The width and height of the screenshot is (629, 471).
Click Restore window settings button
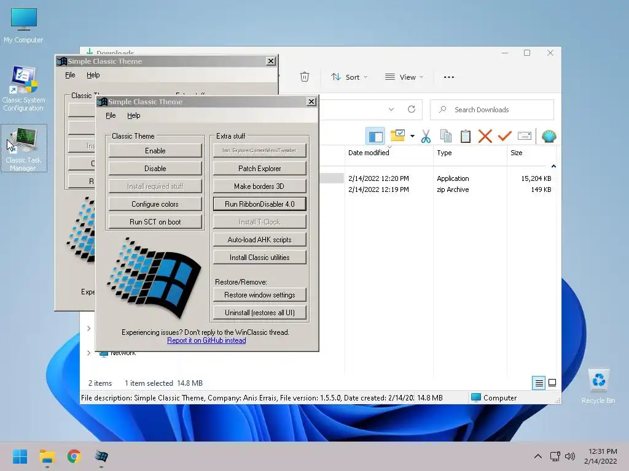coord(260,295)
